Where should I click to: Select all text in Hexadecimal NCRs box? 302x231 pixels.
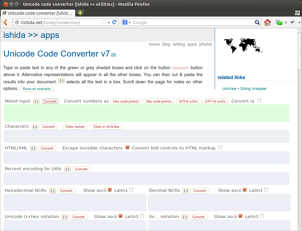(53, 191)
